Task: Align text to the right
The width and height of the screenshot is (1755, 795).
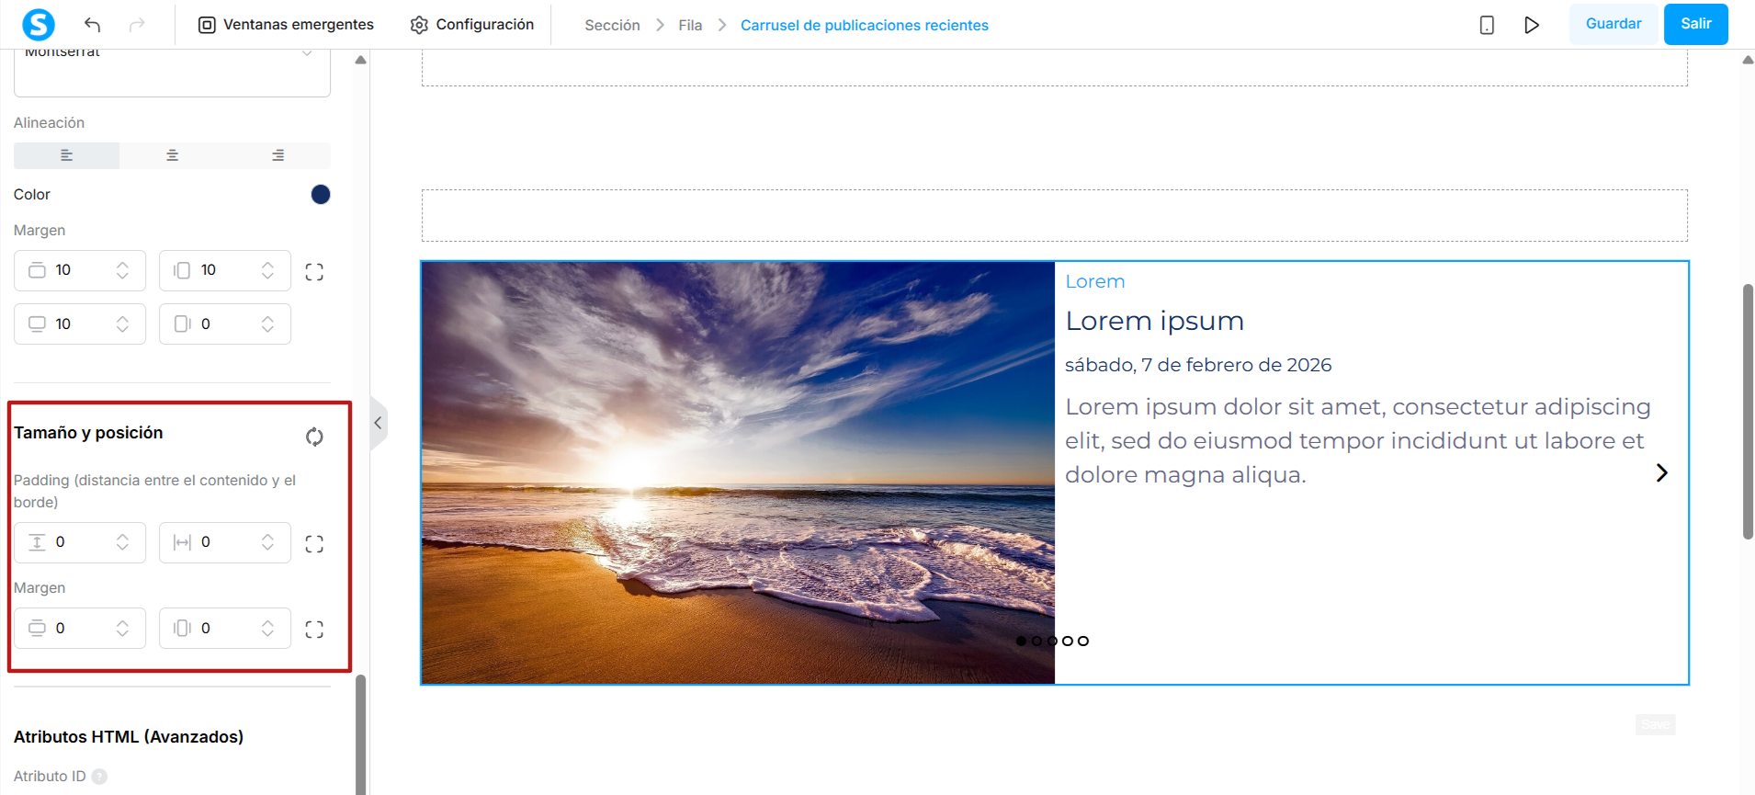Action: pos(277,155)
